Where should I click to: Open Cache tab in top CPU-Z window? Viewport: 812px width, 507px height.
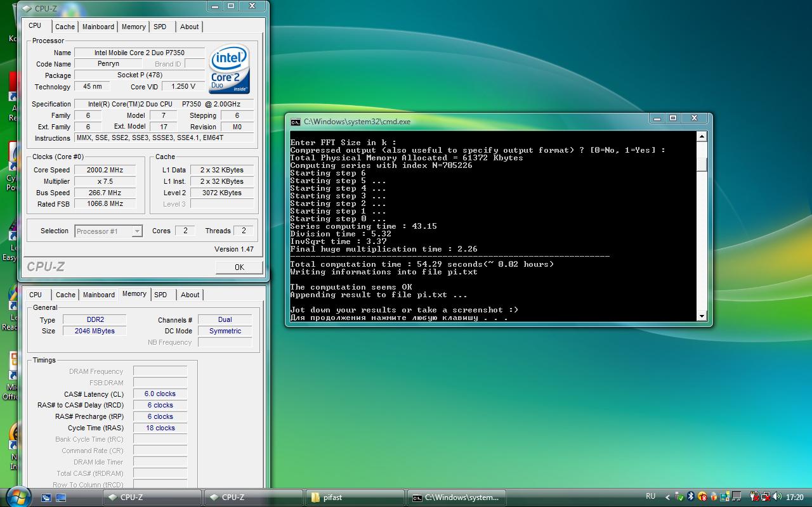(x=65, y=27)
